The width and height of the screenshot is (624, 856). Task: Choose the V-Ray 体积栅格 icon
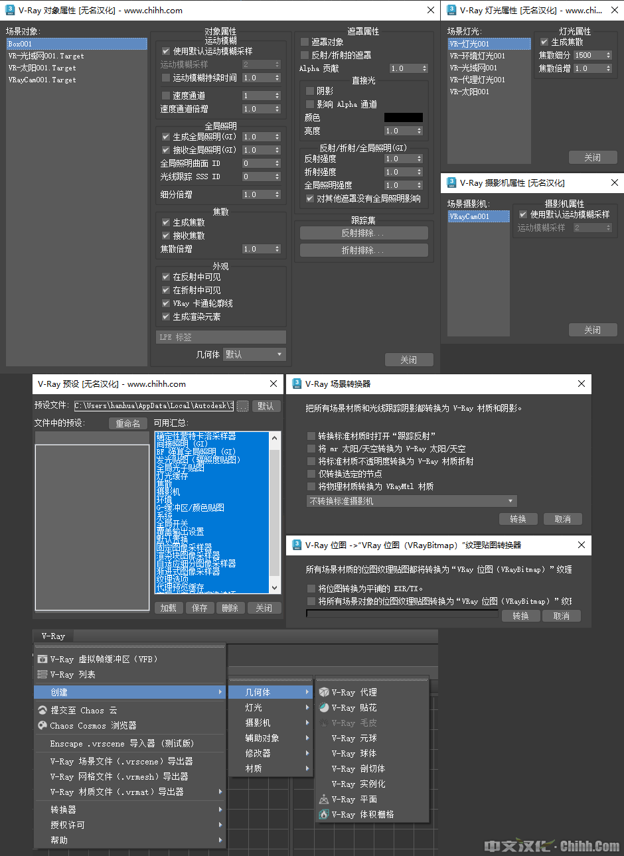pos(324,815)
